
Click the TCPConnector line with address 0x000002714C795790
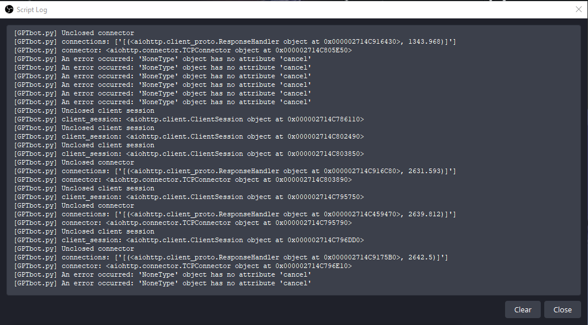(183, 223)
